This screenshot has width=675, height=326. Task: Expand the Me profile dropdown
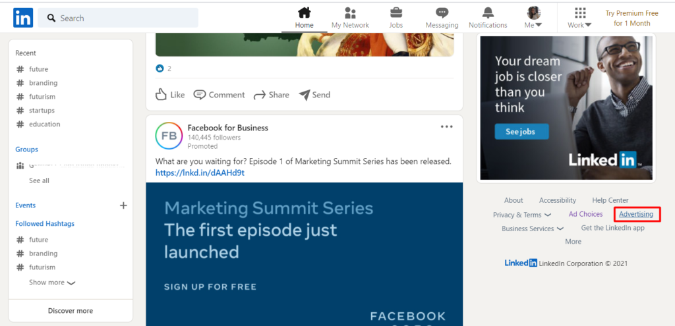click(533, 18)
